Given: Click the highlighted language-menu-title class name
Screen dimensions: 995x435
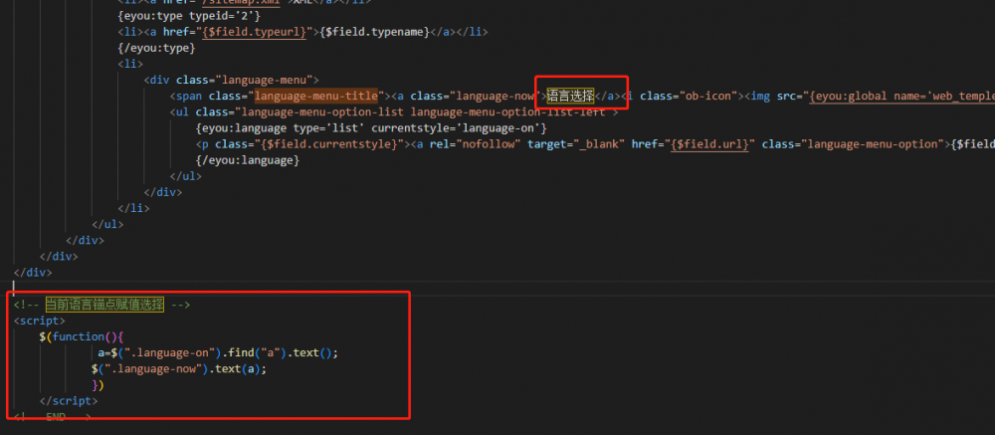Looking at the screenshot, I should click(316, 97).
